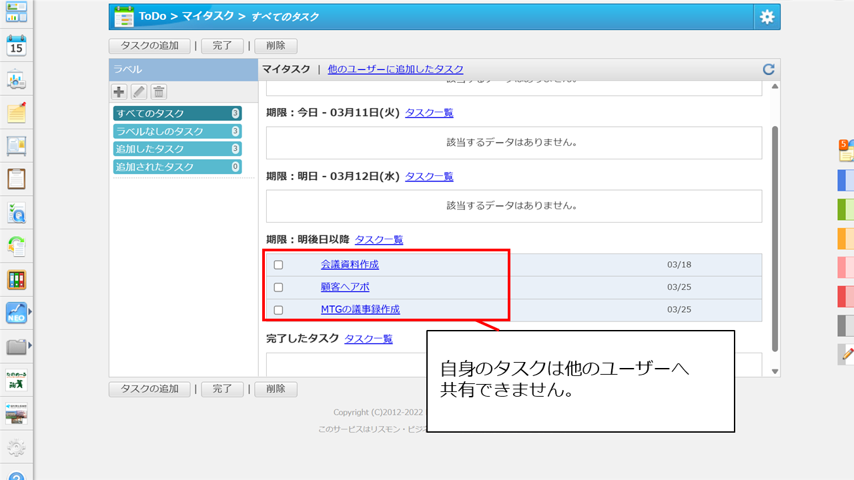Click the task list scrollbar down arrow

775,371
